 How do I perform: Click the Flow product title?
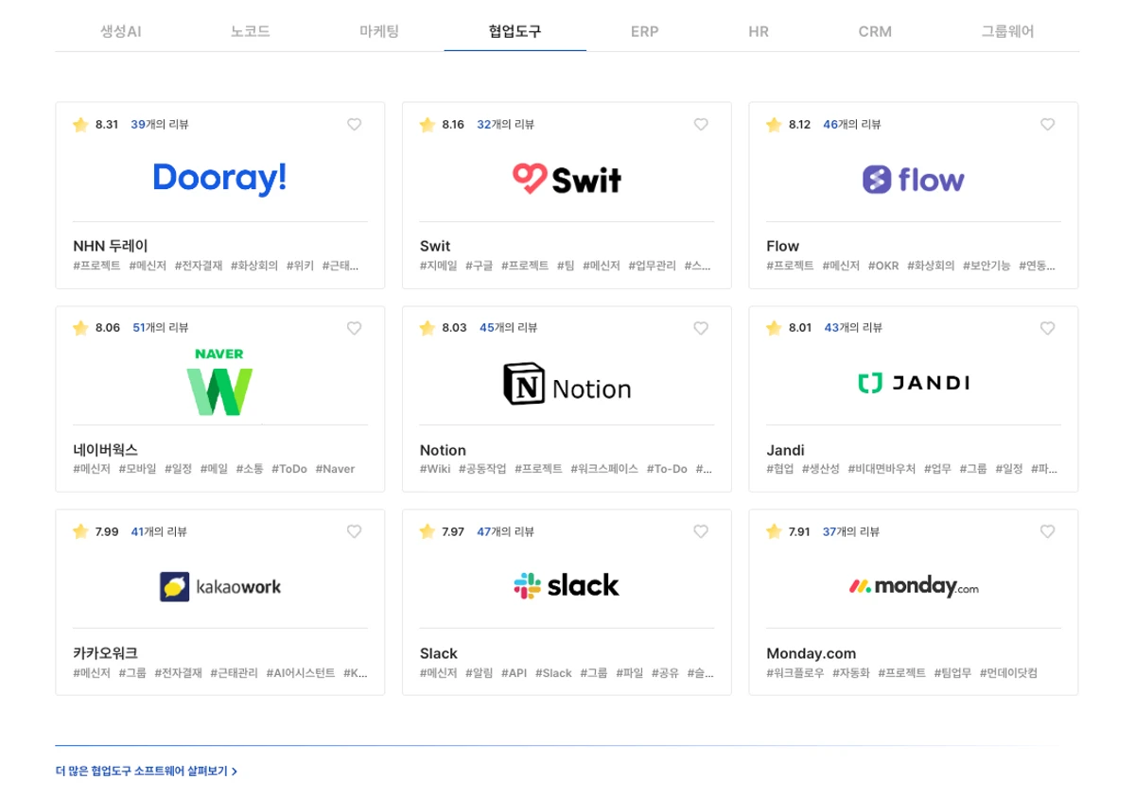[x=782, y=246]
